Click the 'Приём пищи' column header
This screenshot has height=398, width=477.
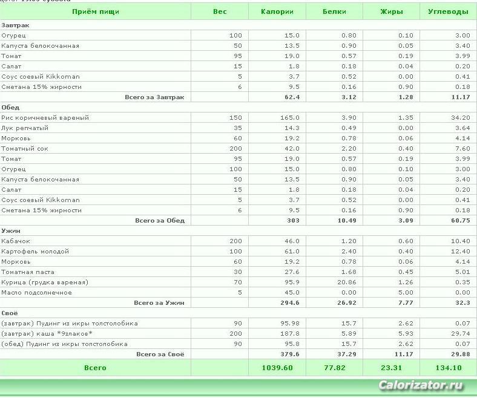96,12
